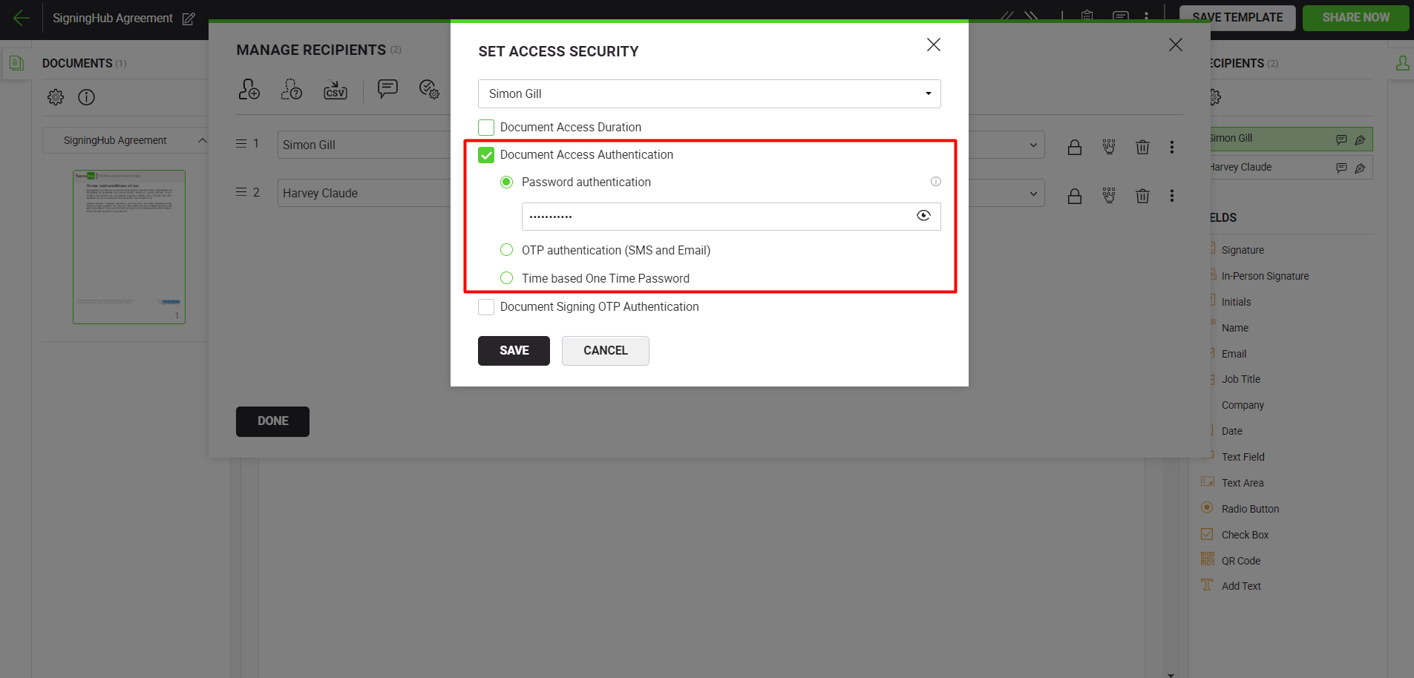Delete Harvey Claude using the trash icon
1414x678 pixels.
pos(1142,196)
